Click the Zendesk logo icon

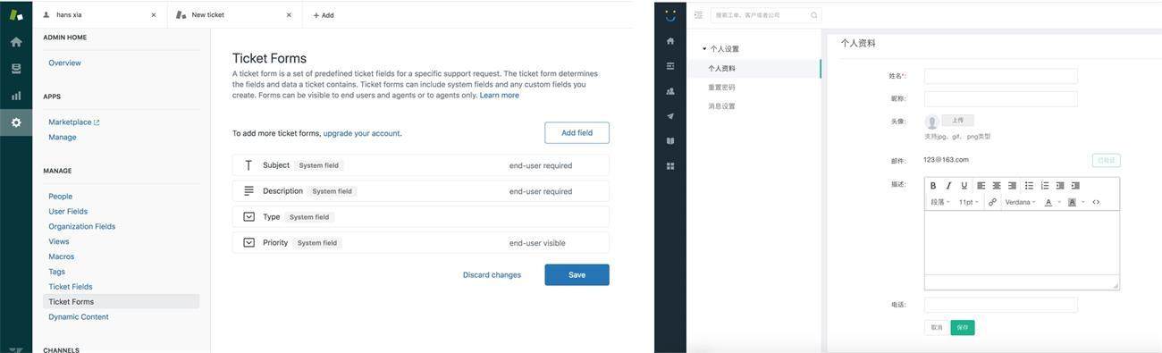tap(16, 14)
